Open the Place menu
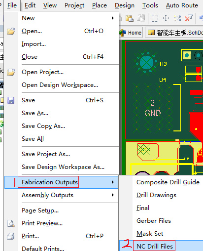 click(x=100, y=5)
